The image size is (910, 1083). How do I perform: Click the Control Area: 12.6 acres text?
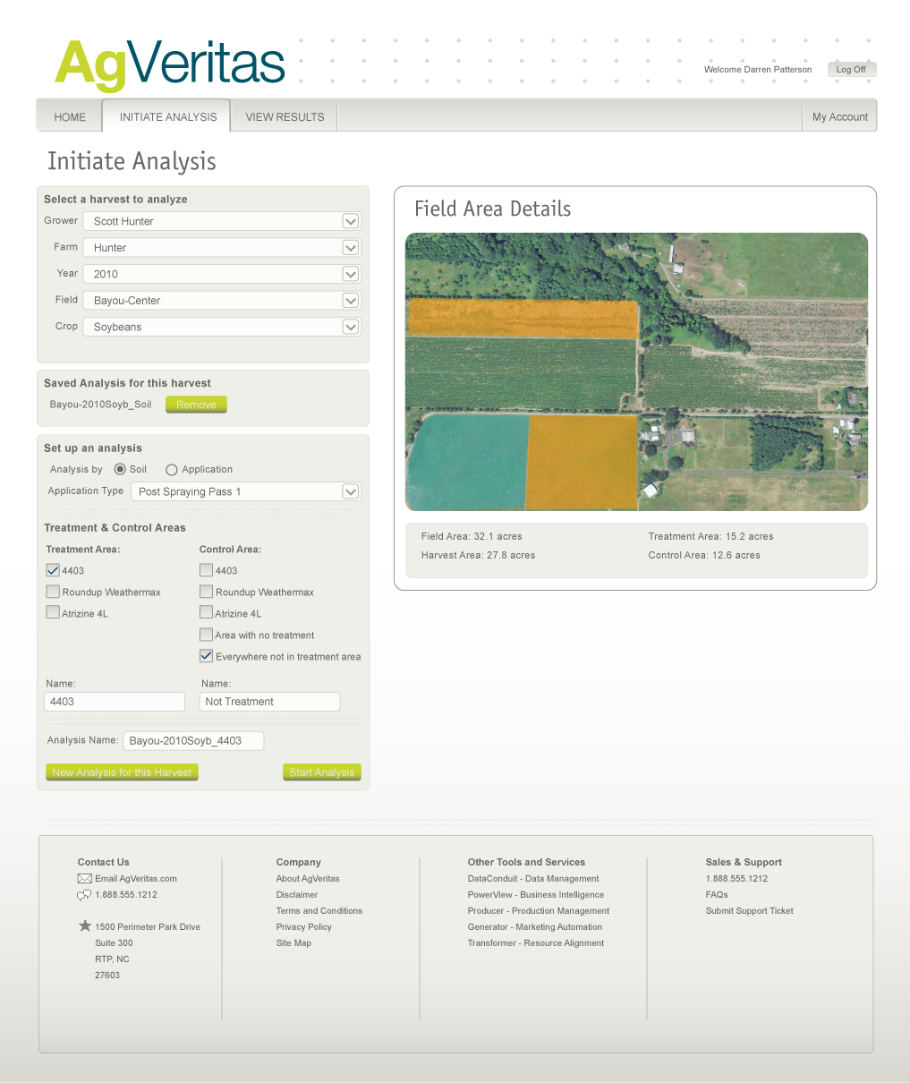(x=704, y=555)
